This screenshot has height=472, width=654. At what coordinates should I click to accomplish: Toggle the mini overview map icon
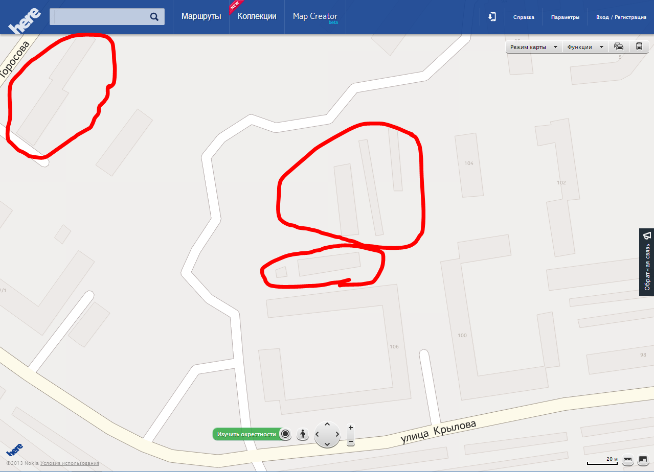643,460
